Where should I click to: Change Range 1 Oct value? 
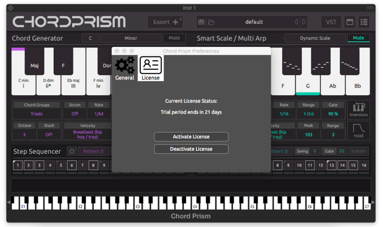coord(308,114)
